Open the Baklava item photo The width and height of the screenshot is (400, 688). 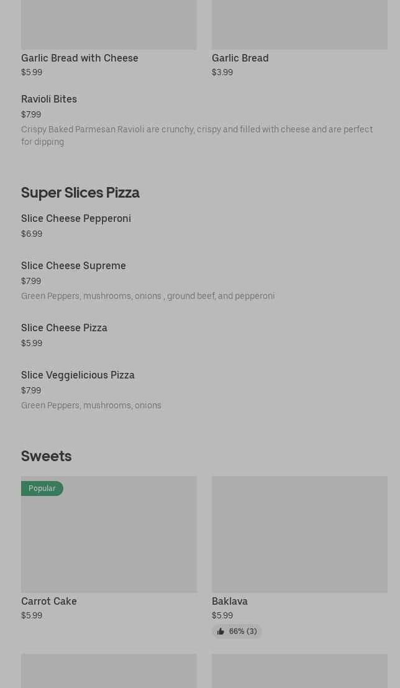(299, 534)
